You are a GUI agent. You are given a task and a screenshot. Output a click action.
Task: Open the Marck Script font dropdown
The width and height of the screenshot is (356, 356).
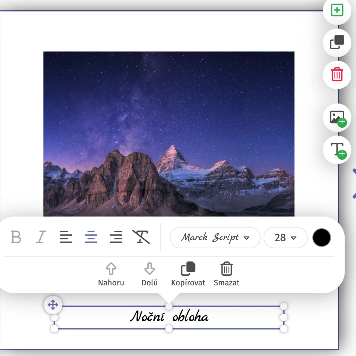pyautogui.click(x=215, y=238)
